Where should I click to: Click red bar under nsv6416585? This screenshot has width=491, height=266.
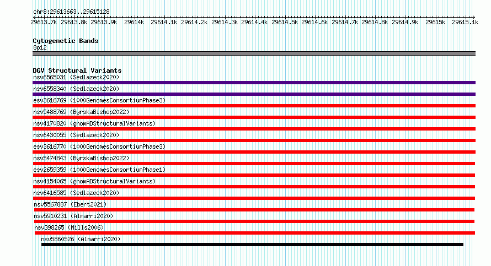254,198
